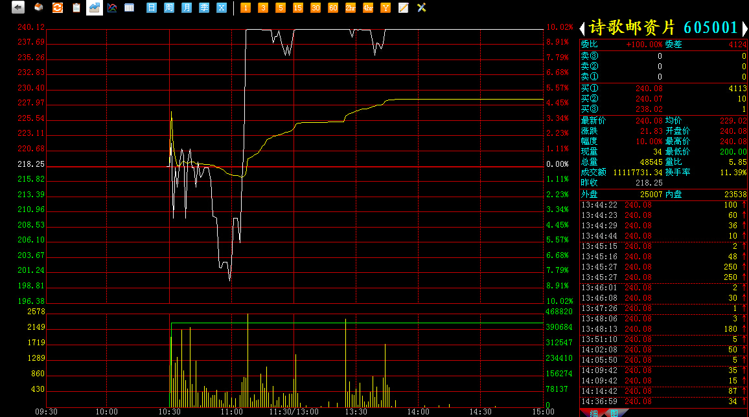This screenshot has height=417, width=749.
Task: Click the orange Y period button
Action: (386, 8)
